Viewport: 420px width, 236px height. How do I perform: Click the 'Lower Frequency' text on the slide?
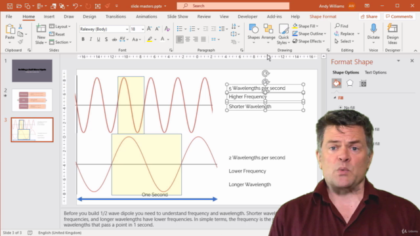[247, 171]
